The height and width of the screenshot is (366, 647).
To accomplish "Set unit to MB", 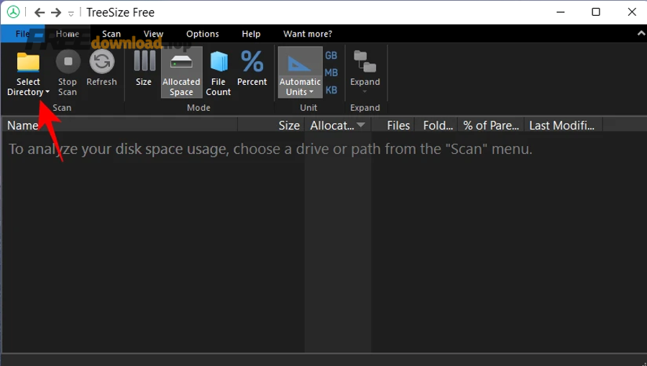I will pyautogui.click(x=331, y=73).
